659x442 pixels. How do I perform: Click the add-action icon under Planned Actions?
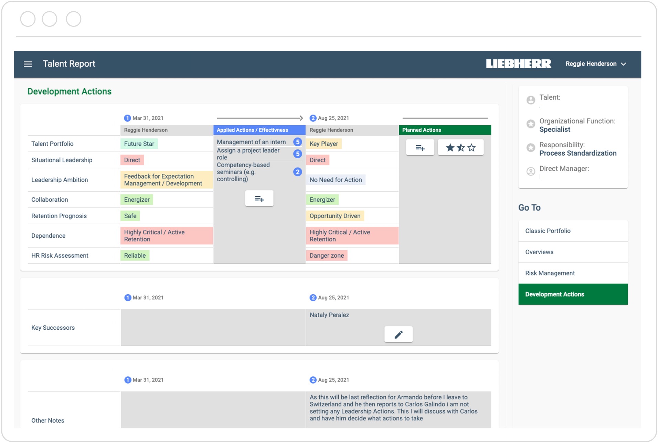coord(420,148)
